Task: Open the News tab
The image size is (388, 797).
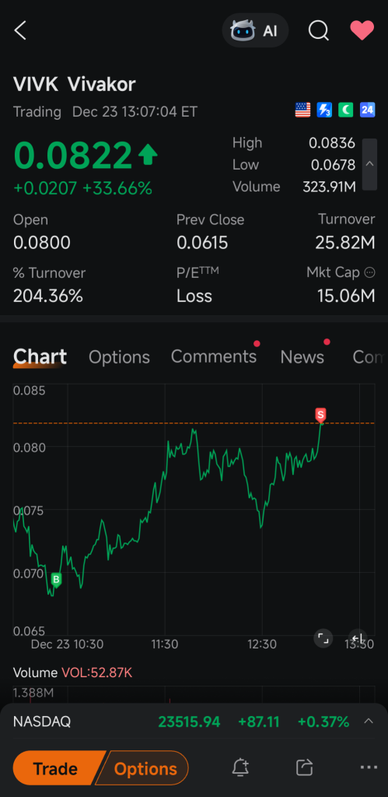Action: pos(302,357)
